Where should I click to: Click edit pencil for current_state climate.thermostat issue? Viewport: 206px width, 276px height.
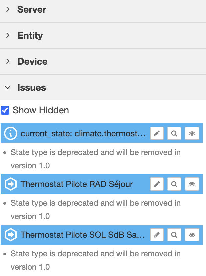coord(157,134)
